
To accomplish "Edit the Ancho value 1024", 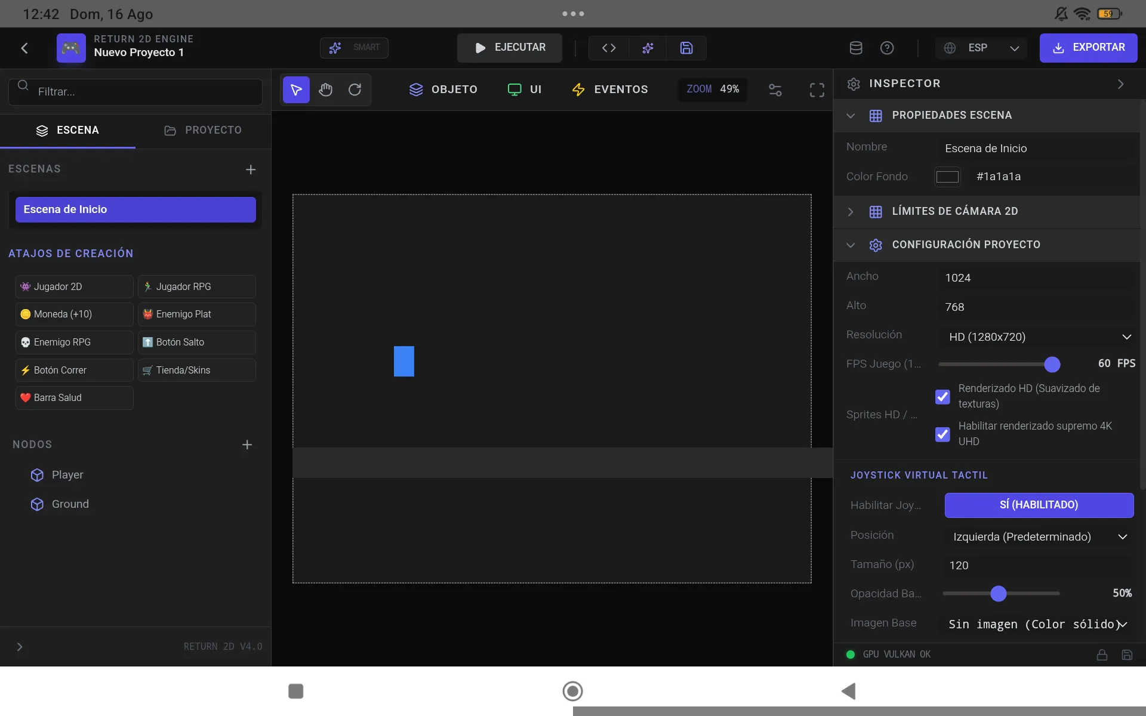I will pos(1037,277).
